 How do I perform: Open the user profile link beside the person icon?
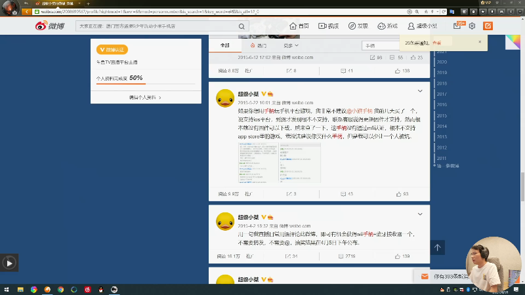point(422,26)
